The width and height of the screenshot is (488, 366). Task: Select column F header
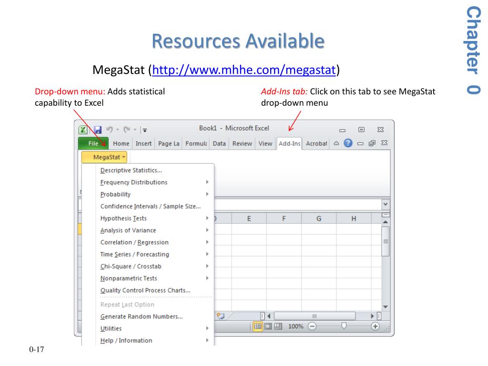click(284, 218)
